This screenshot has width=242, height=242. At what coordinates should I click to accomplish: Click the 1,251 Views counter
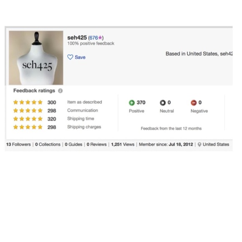123,144
